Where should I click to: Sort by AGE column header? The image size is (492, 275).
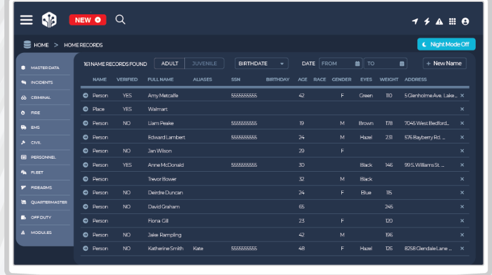point(303,80)
